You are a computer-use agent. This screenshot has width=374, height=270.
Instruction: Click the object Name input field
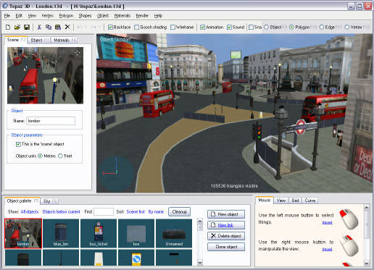[x=51, y=121]
